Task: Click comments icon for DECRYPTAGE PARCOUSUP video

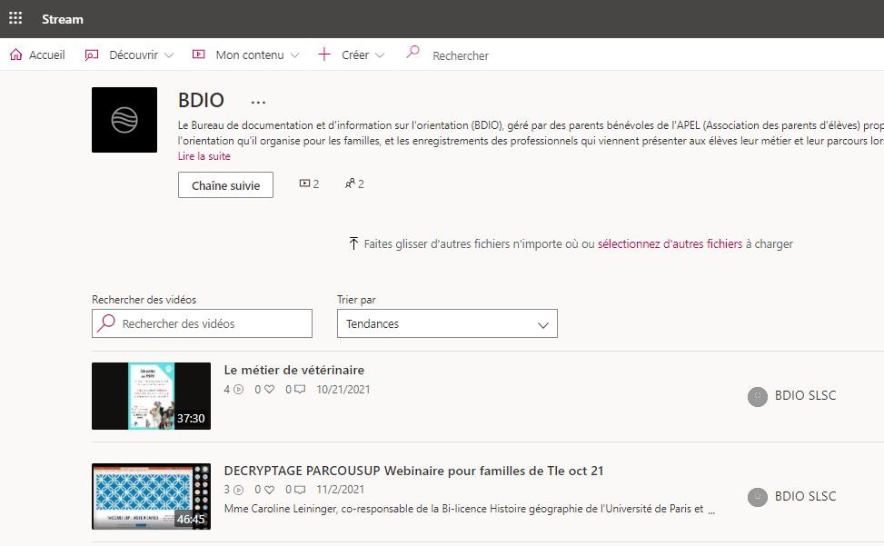Action: [300, 490]
